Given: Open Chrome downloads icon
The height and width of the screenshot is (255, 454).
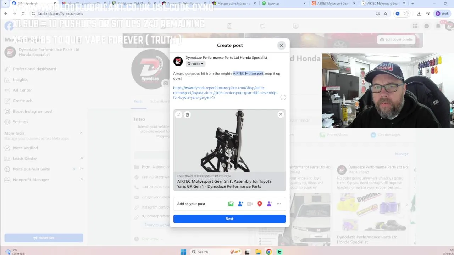Looking at the screenshot, I should [x=419, y=13].
